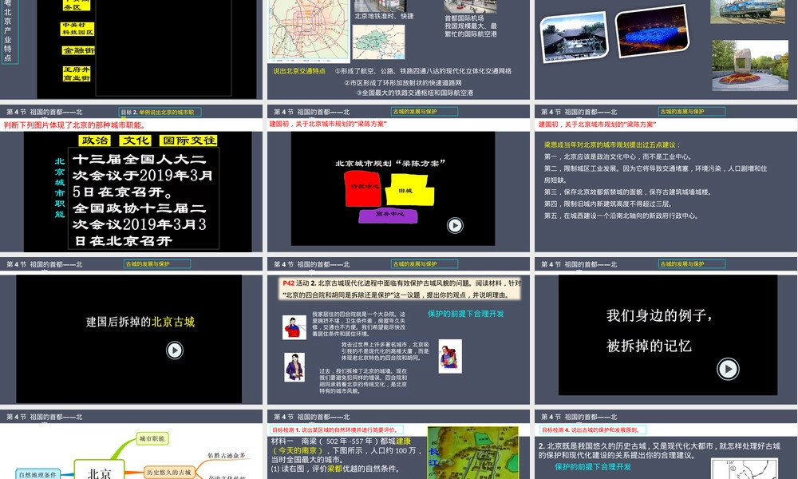
Task: Click the 保护的前提下合理开发 text on 目标检测 4 slide
Action: pos(592,467)
